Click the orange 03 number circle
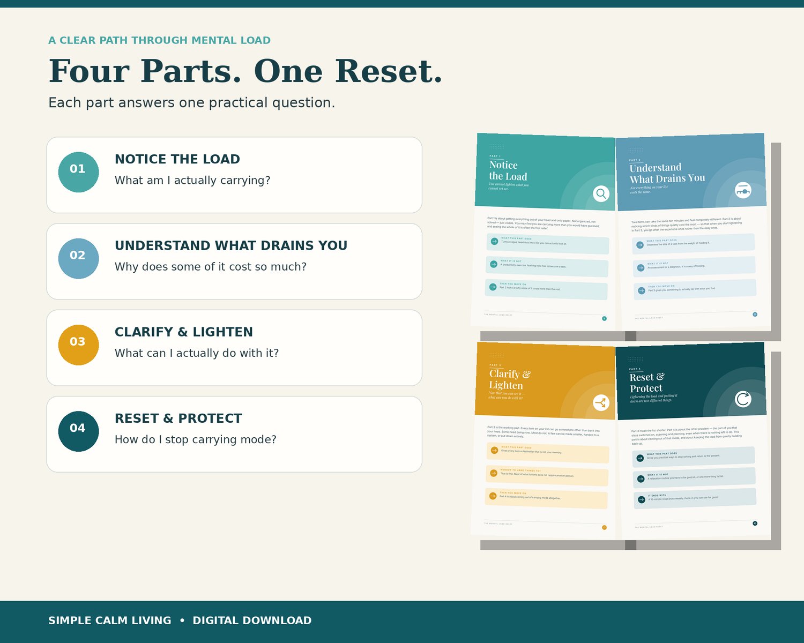 click(x=78, y=345)
